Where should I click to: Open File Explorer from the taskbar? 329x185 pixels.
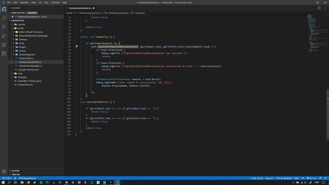pyautogui.click(x=22, y=182)
